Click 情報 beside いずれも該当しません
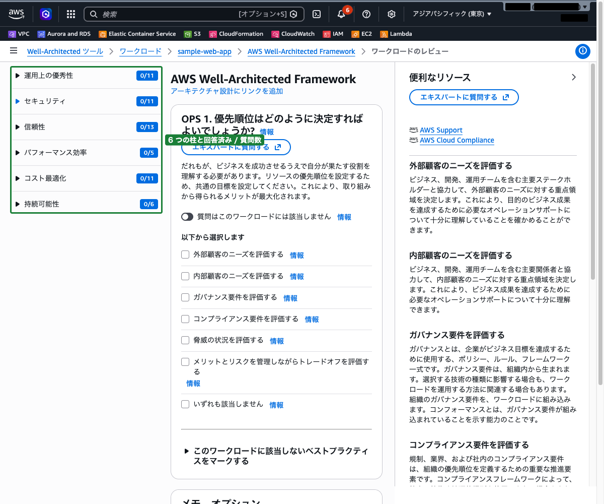604x504 pixels. pyautogui.click(x=276, y=405)
